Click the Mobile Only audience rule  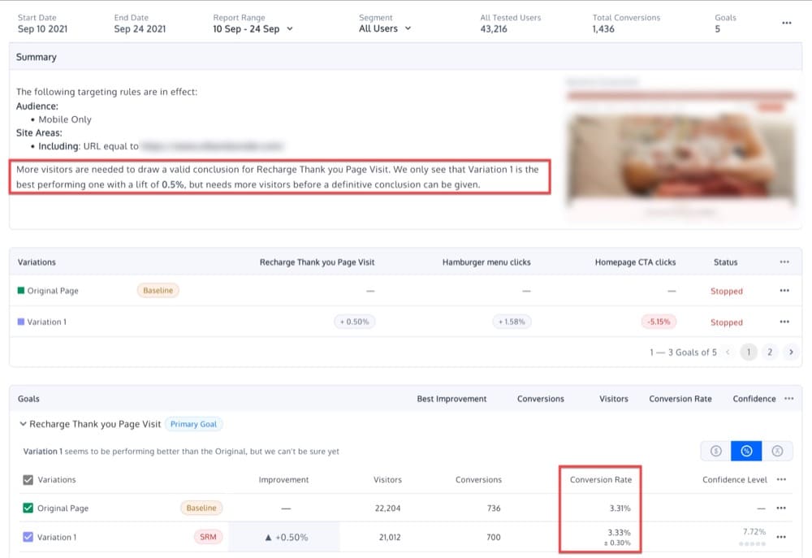pos(65,119)
